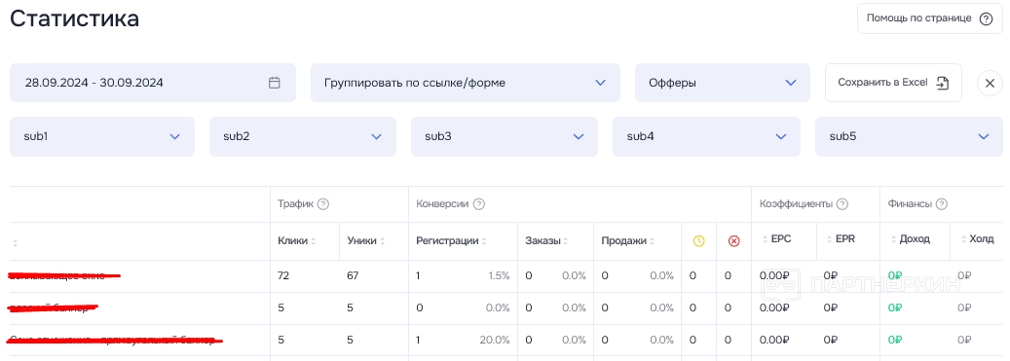Open the calendar icon in date range field

[275, 83]
